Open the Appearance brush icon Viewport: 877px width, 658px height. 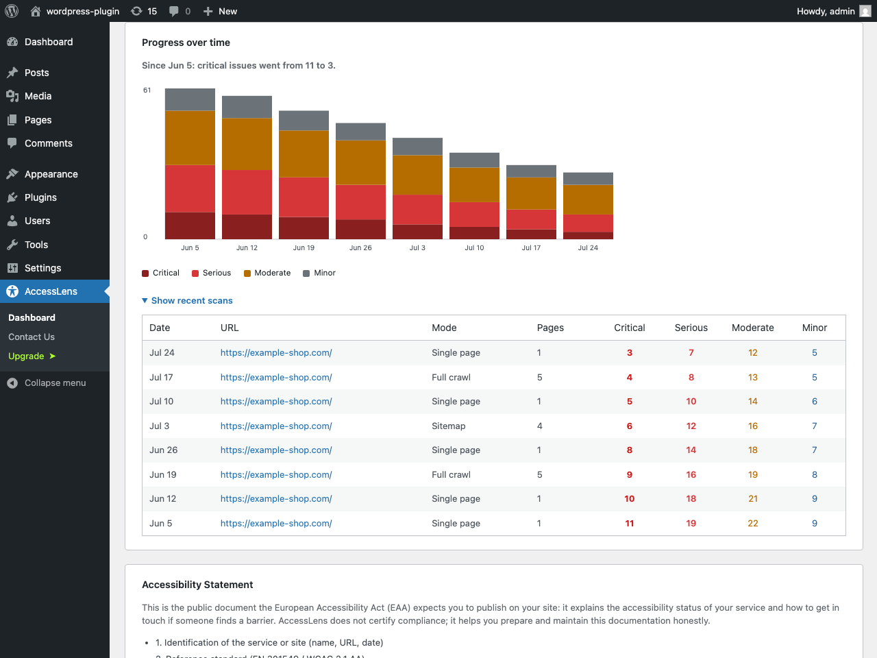[12, 174]
